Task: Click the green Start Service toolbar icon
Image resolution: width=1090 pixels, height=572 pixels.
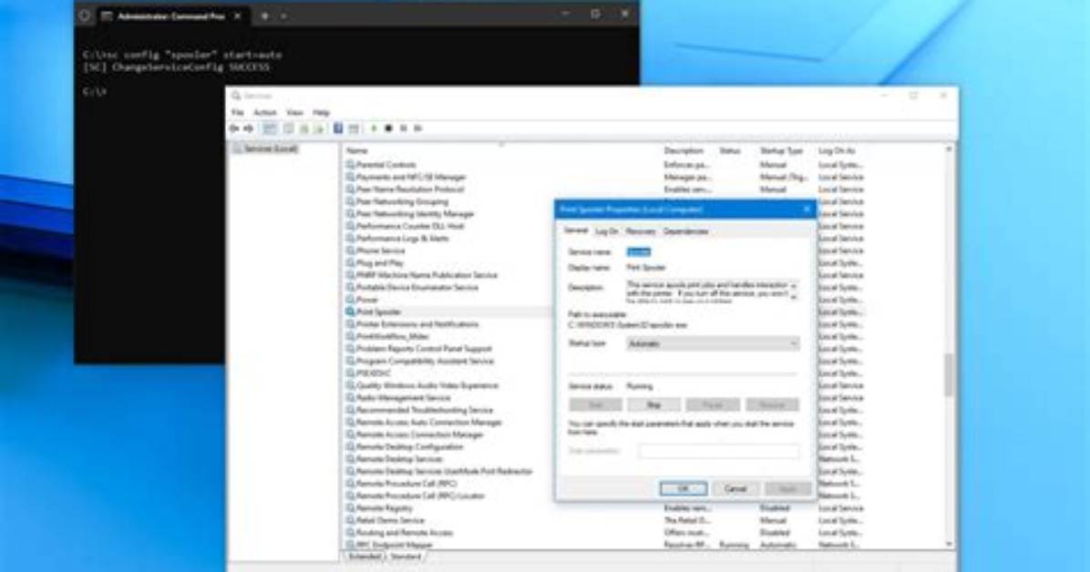Action: pos(374,128)
